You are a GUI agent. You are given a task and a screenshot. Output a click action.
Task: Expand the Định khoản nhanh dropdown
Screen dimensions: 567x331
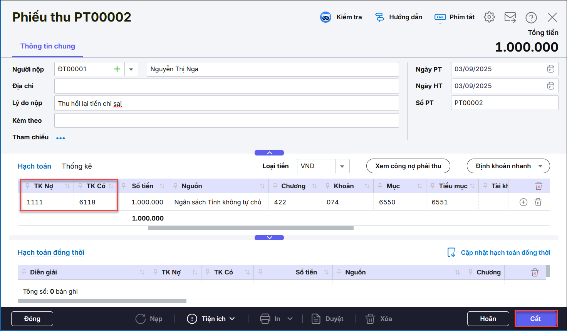[x=540, y=166]
